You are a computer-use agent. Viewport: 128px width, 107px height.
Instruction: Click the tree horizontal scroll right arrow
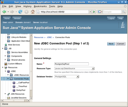pos(28,101)
